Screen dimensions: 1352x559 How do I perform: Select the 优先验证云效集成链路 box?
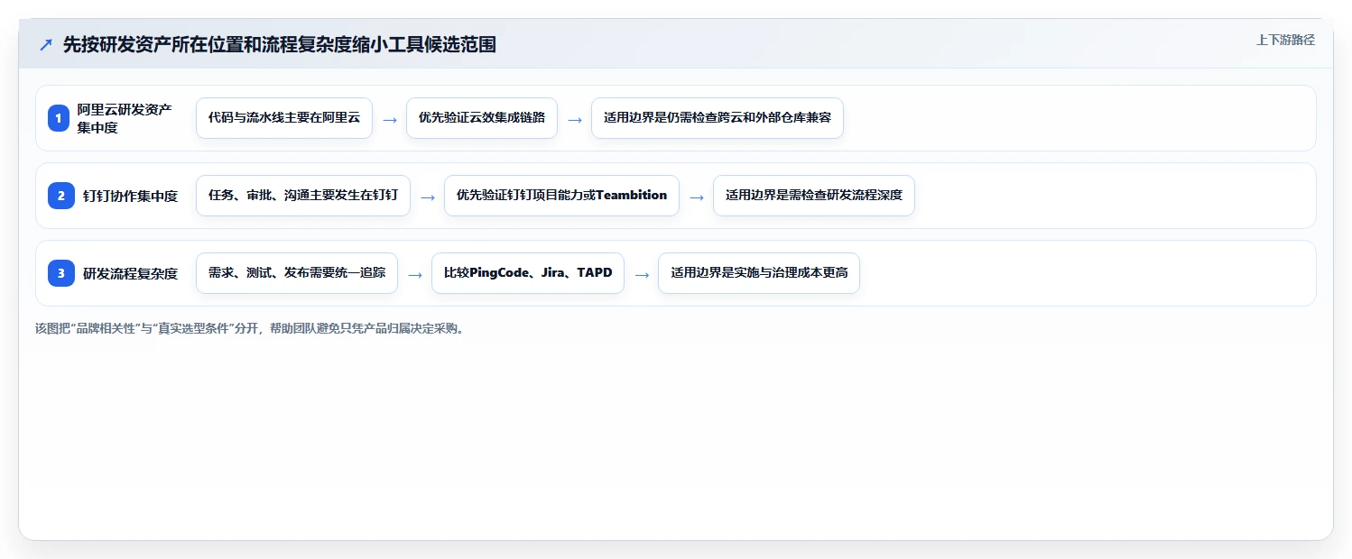(482, 118)
